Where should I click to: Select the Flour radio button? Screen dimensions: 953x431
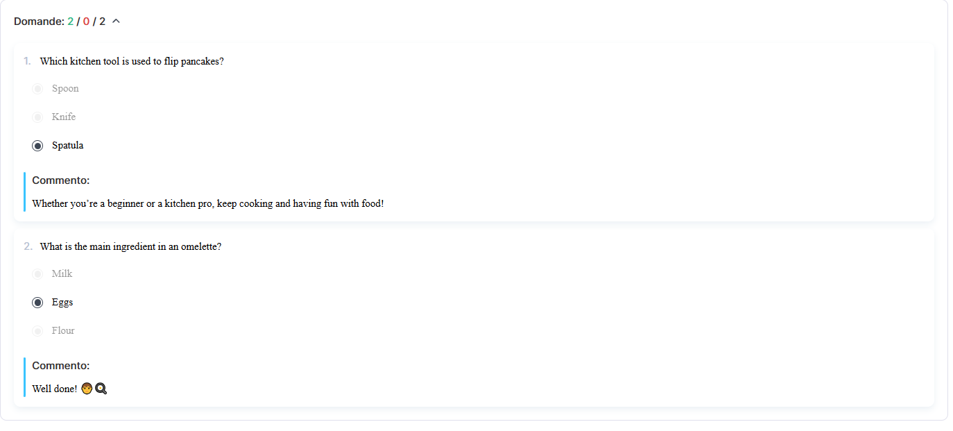click(x=37, y=331)
